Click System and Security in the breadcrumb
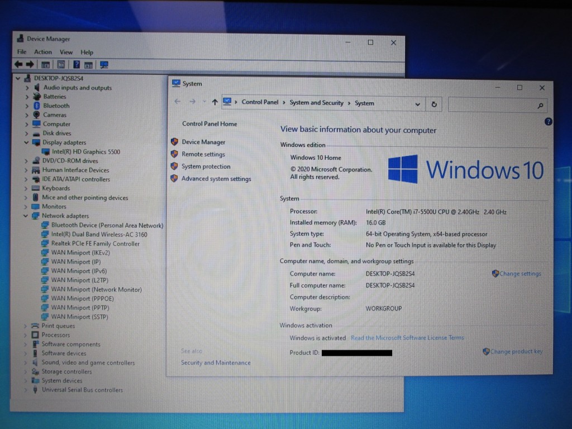Image resolution: width=572 pixels, height=429 pixels. pyautogui.click(x=317, y=103)
